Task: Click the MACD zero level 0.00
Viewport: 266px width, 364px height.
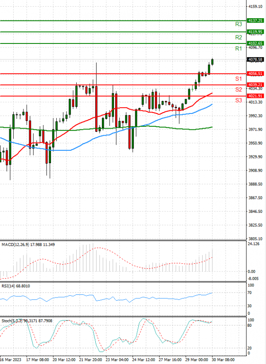Action: coord(251,272)
